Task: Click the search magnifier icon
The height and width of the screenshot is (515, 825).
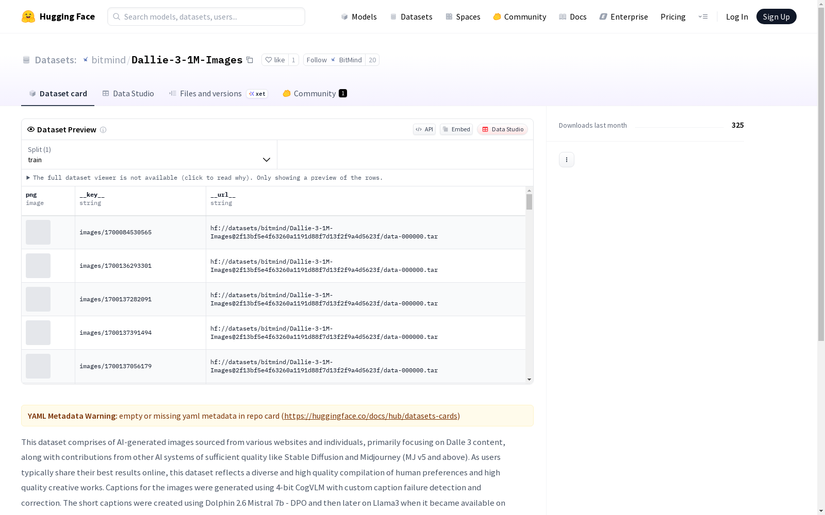Action: coord(117,16)
